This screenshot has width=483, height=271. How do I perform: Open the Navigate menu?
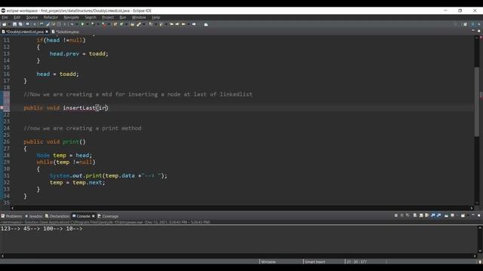point(71,17)
